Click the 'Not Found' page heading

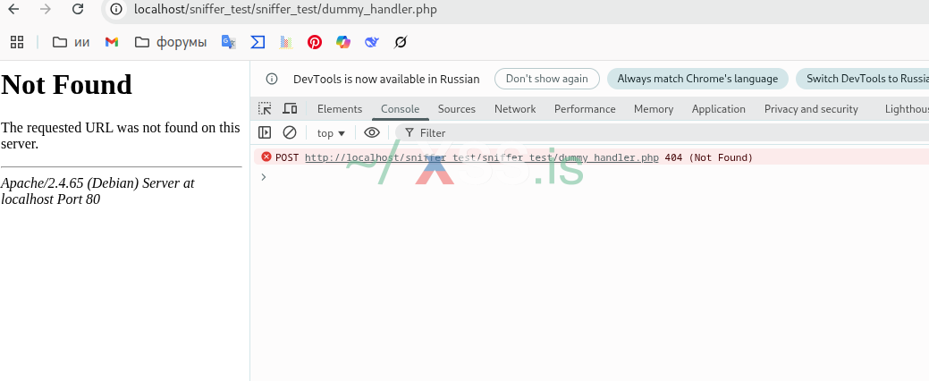pos(66,84)
